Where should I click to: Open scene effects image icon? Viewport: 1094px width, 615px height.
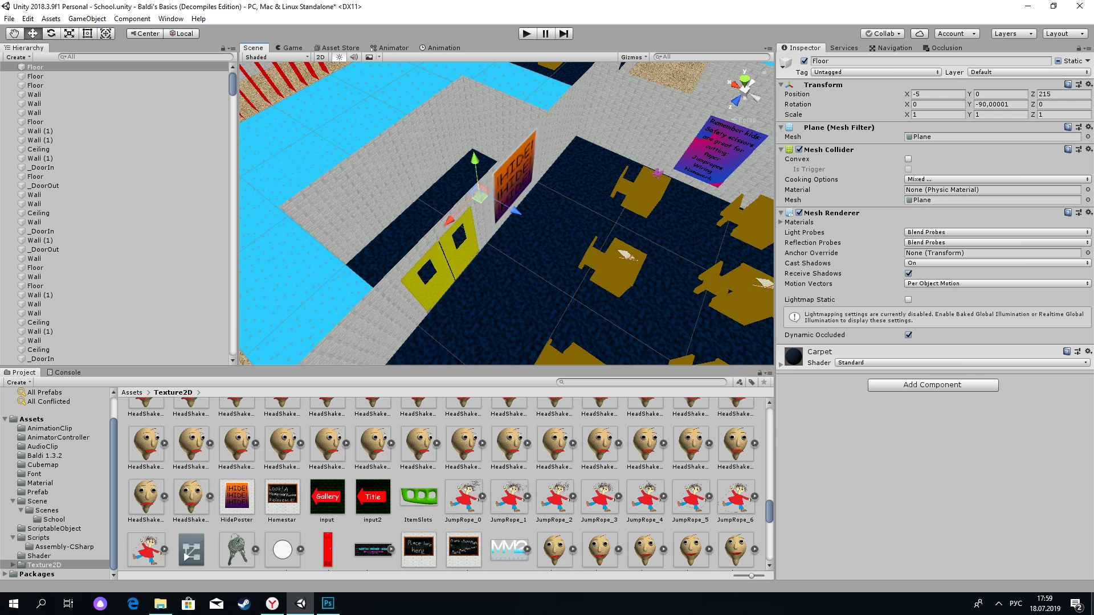369,57
